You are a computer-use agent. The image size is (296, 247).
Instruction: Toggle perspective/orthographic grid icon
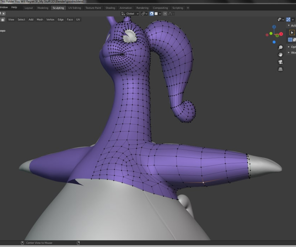[x=280, y=69]
